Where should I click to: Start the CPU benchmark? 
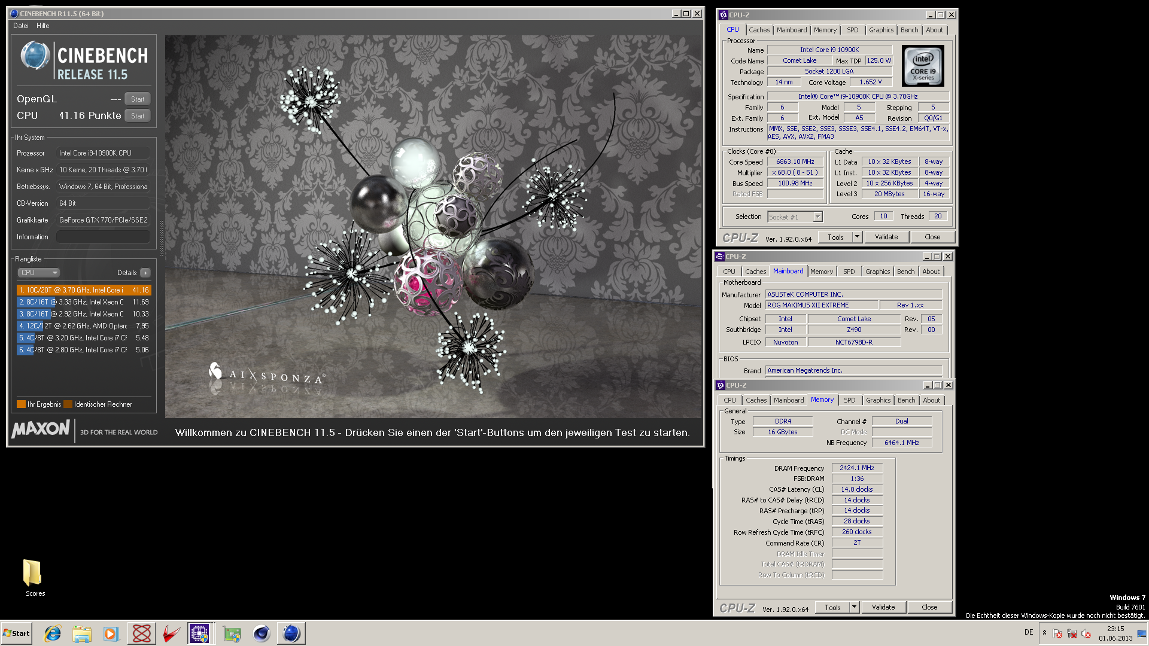pyautogui.click(x=138, y=116)
